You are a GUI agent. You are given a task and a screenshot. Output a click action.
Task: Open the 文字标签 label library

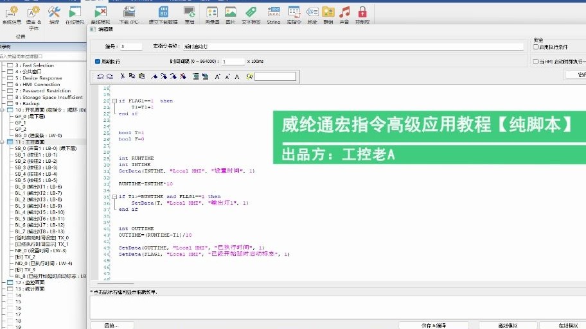[x=251, y=15]
